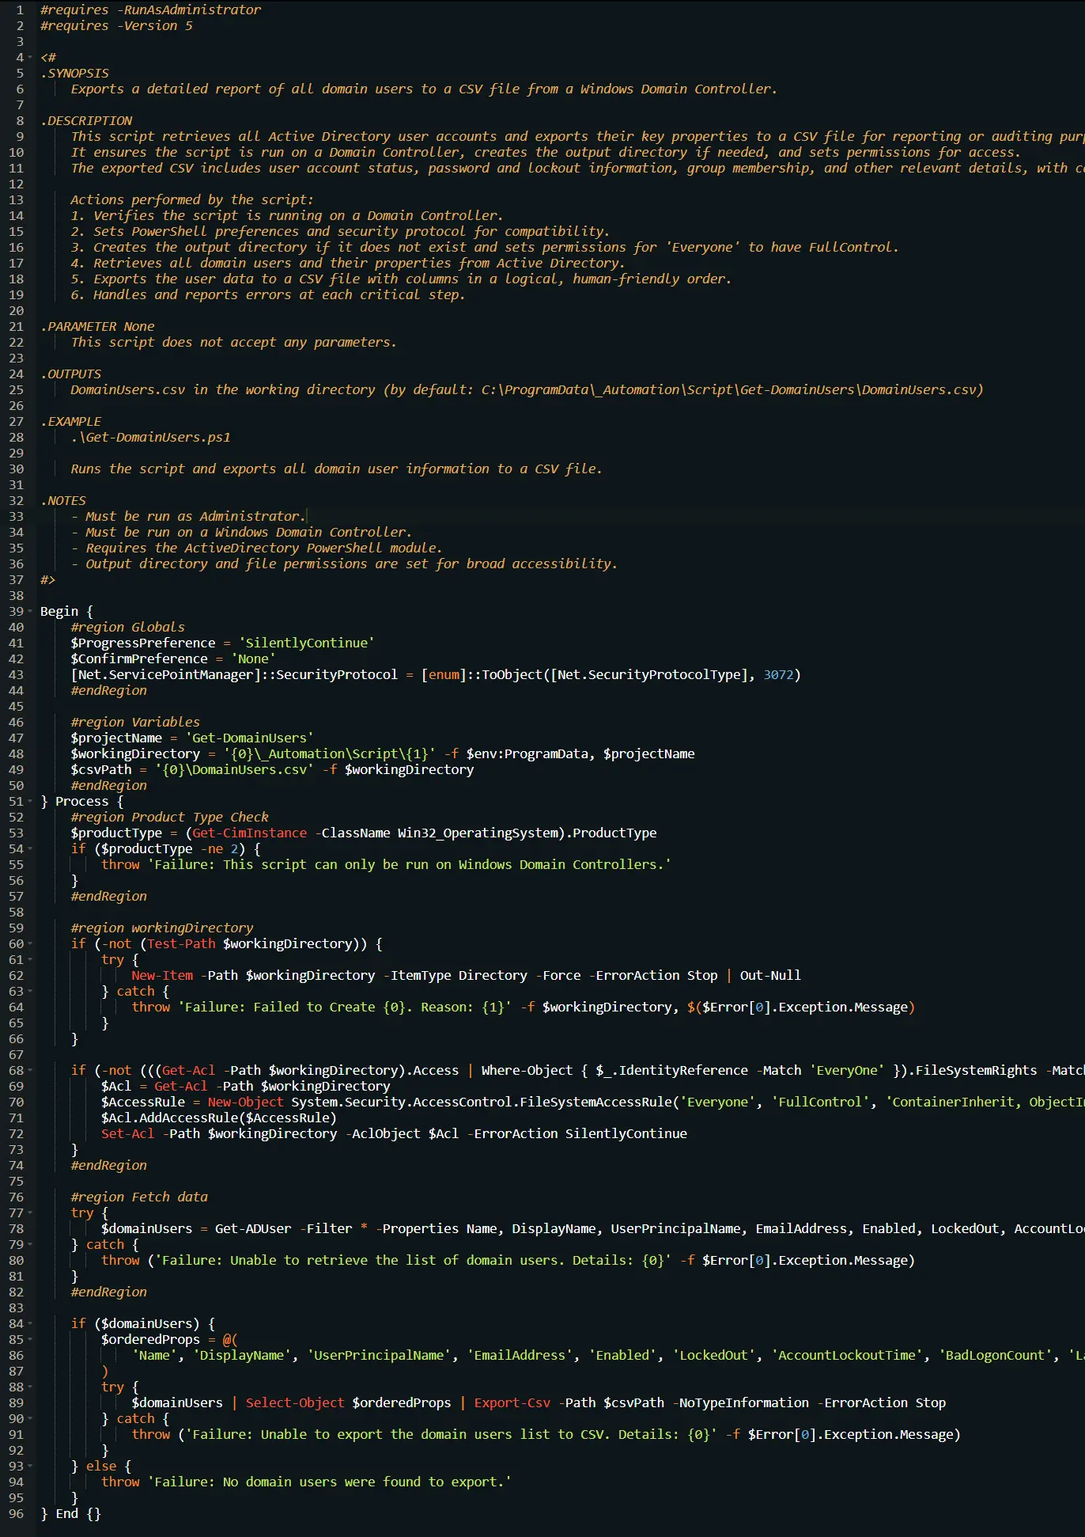Screen dimensions: 1085x1537
Task: Click the 'Set-Acl' cmdlet on line 72
Action: point(127,1133)
